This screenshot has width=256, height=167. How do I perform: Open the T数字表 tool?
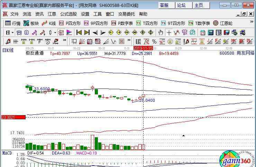pyautogui.click(x=199, y=24)
